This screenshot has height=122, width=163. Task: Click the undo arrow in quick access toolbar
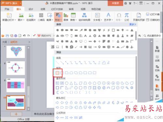coord(24,36)
